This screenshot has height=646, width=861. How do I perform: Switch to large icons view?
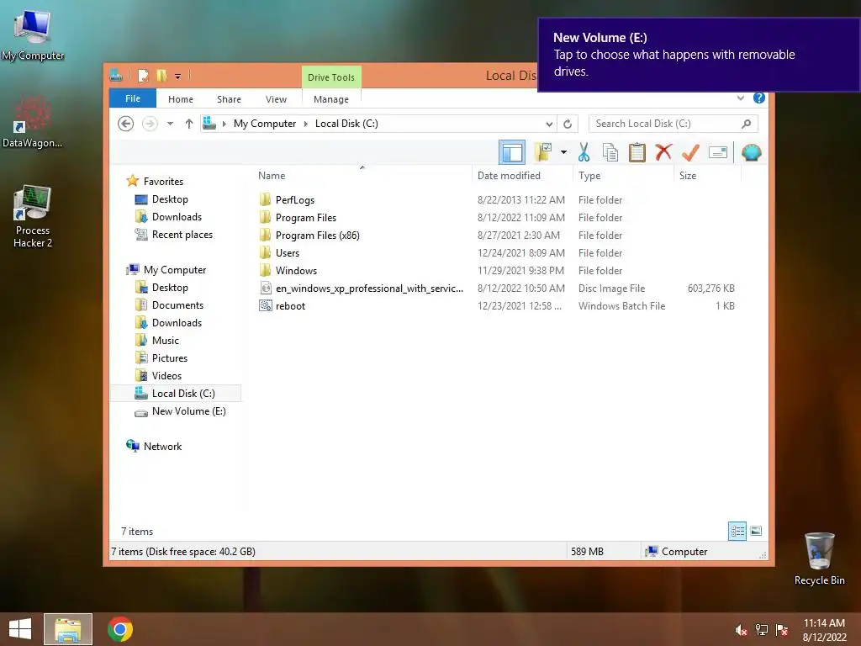pyautogui.click(x=756, y=531)
